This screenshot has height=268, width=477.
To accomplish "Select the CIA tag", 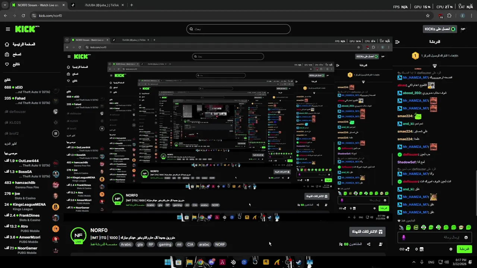I will 190,245.
